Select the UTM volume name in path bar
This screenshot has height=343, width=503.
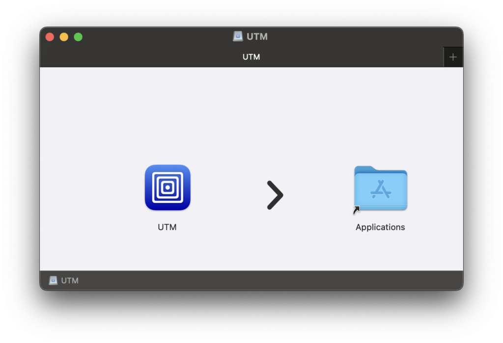click(70, 281)
